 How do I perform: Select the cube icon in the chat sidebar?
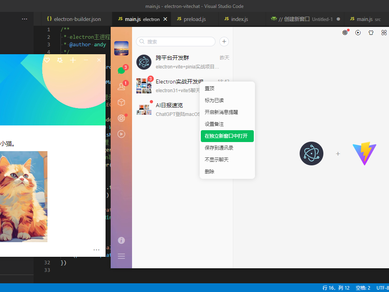click(x=121, y=103)
